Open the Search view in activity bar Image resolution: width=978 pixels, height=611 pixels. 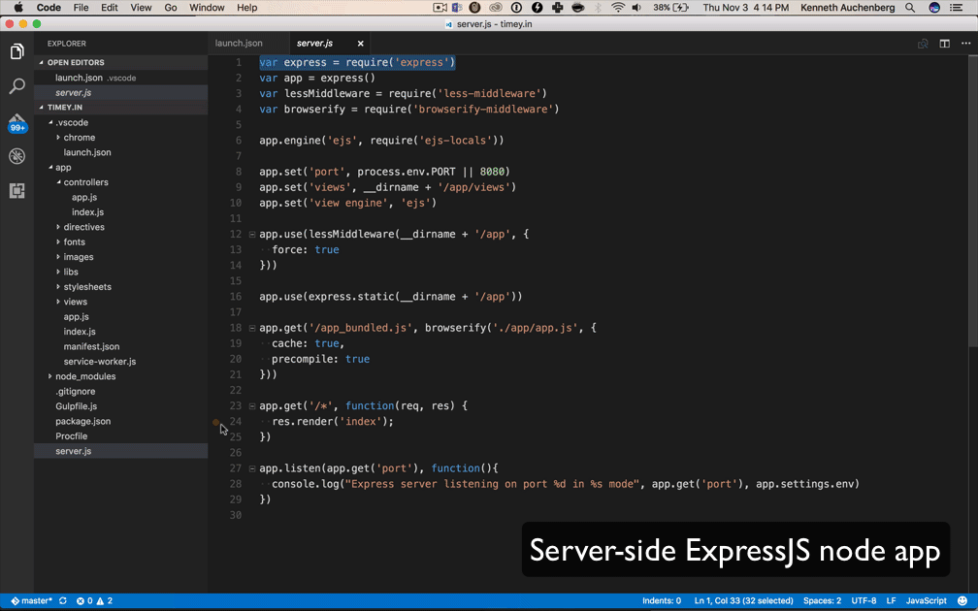16,85
